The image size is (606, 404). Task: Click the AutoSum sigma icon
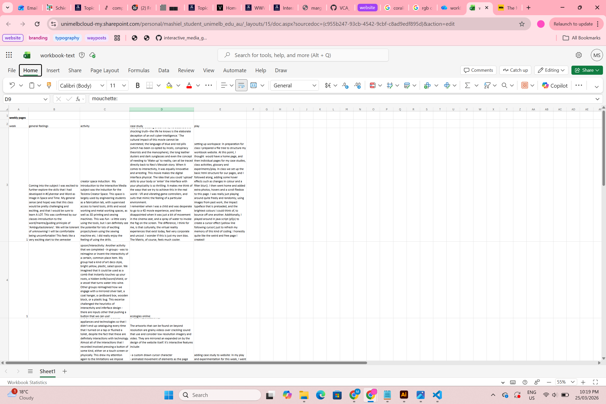(467, 85)
